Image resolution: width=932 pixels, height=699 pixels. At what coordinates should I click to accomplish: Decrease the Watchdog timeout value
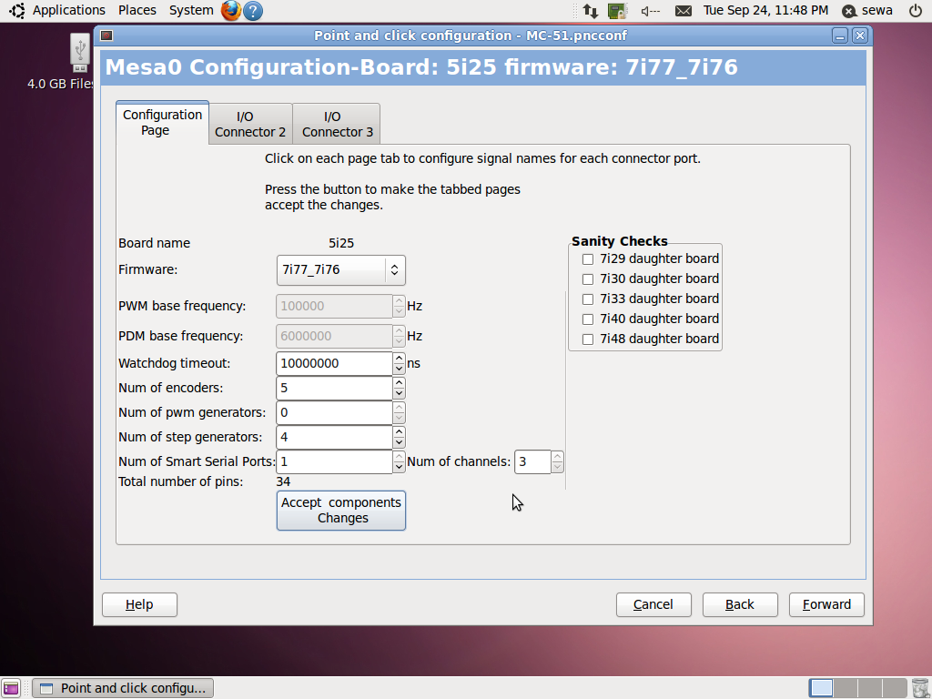pos(399,370)
